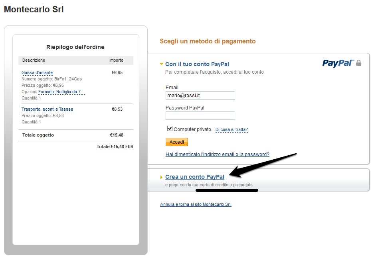Click 'Formato: Bottiglia da 7…' option link
The image size is (376, 256).
tap(61, 92)
